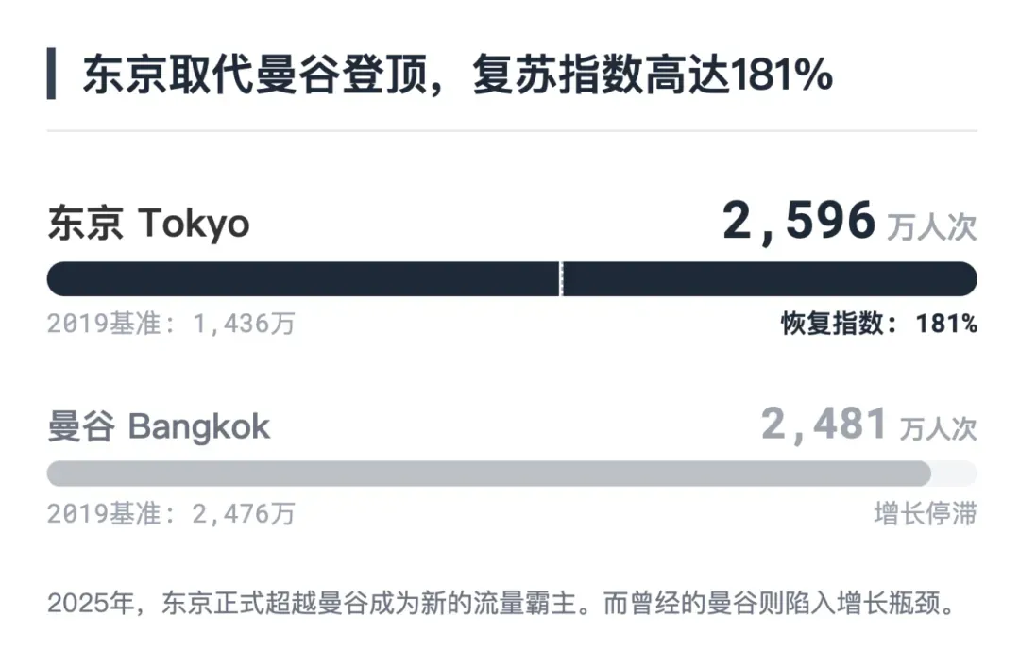The height and width of the screenshot is (666, 1020).
Task: Click the 增长停滞 status label
Action: 926,513
